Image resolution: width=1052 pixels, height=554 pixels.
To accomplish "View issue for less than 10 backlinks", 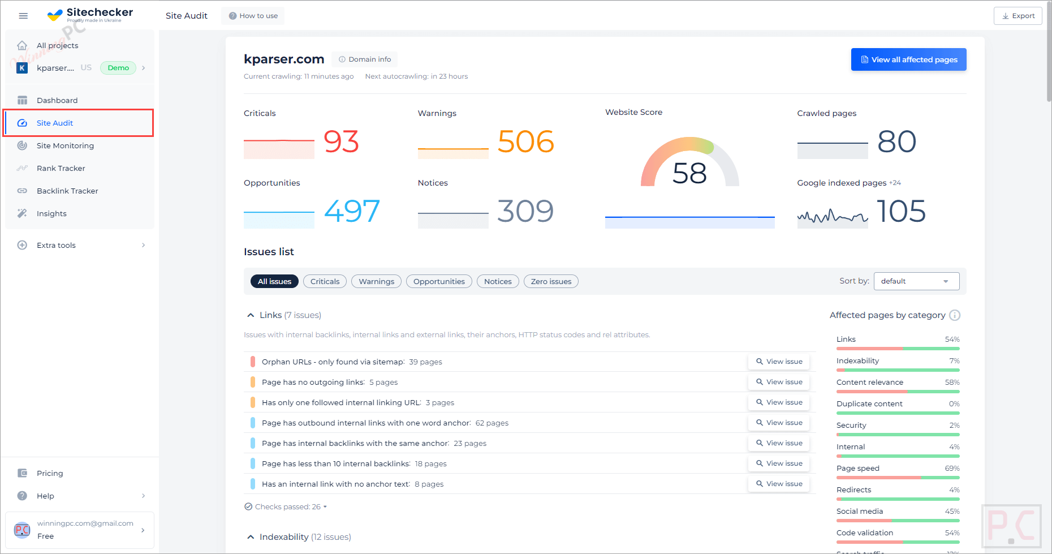I will [x=779, y=463].
